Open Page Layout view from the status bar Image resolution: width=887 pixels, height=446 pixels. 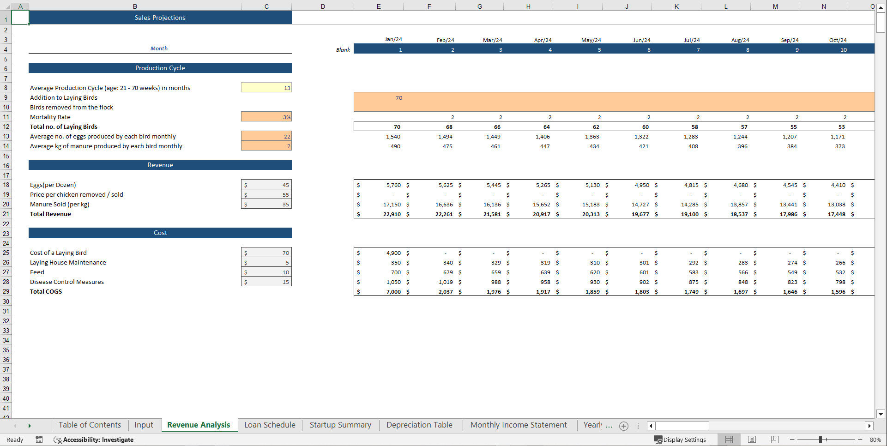(752, 440)
